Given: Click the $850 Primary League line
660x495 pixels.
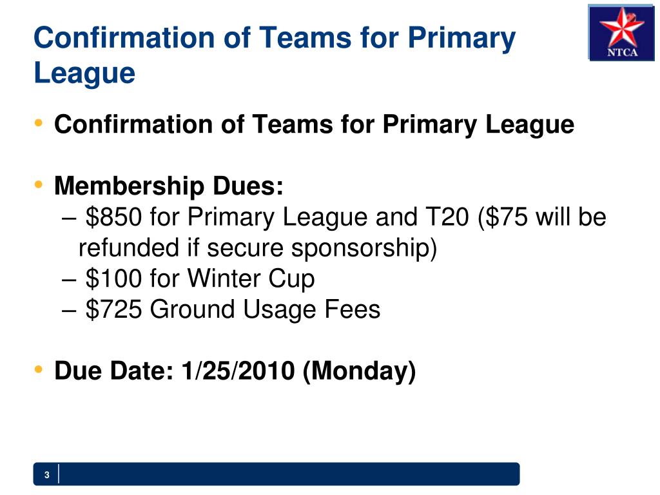Looking at the screenshot, I should tap(334, 217).
